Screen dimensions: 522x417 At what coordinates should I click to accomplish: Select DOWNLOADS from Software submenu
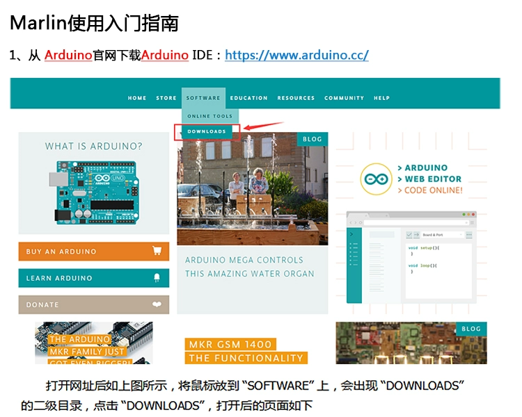(x=207, y=131)
